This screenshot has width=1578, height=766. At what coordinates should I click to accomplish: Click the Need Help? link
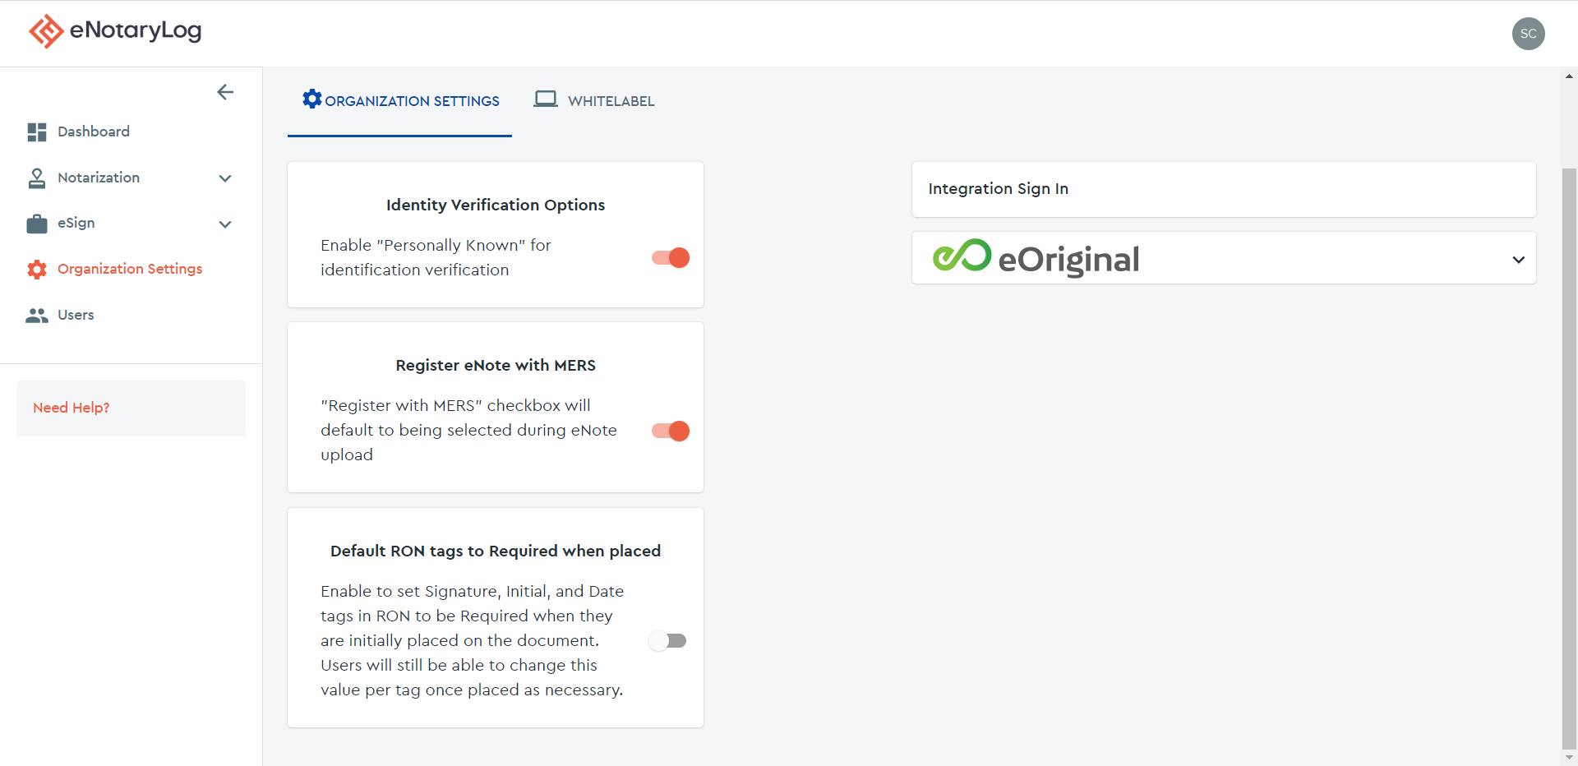pyautogui.click(x=72, y=408)
